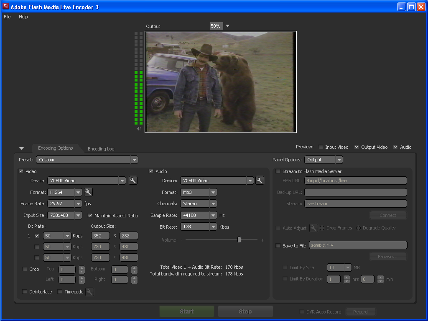Open the File menu
The height and width of the screenshot is (321, 428).
pyautogui.click(x=7, y=17)
